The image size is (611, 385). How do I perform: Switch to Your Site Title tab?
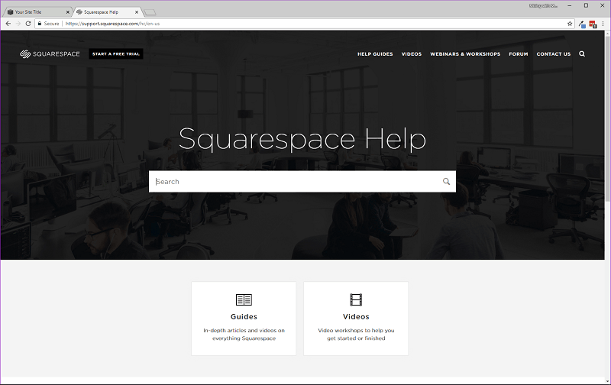[37, 12]
